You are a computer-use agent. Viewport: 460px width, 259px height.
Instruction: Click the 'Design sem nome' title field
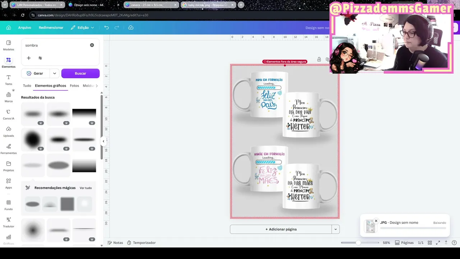tap(317, 28)
